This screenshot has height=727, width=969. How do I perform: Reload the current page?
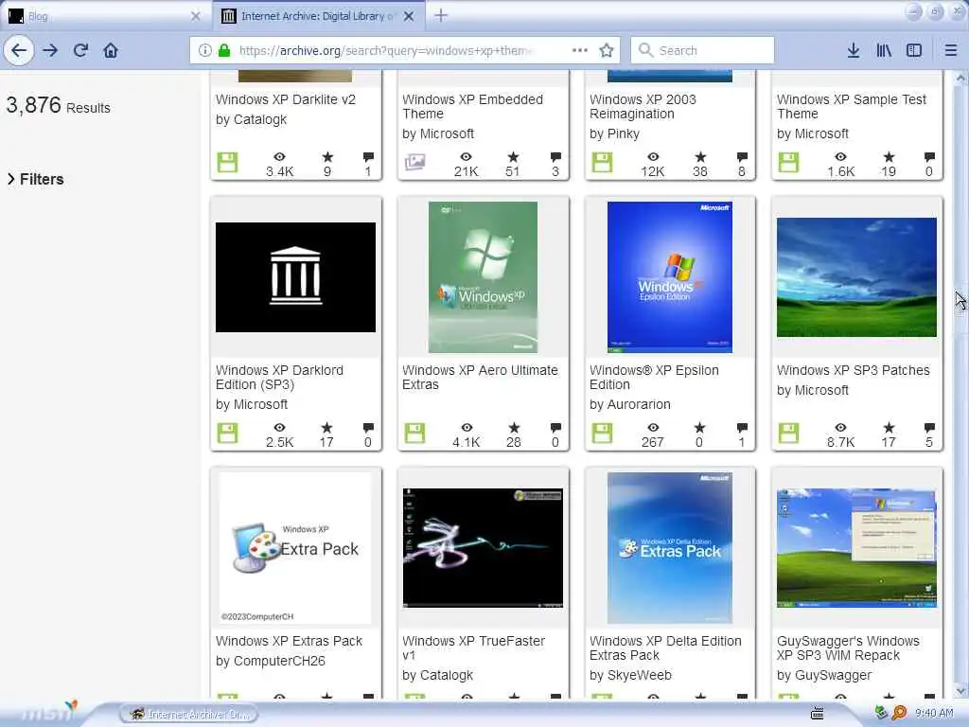pyautogui.click(x=80, y=50)
